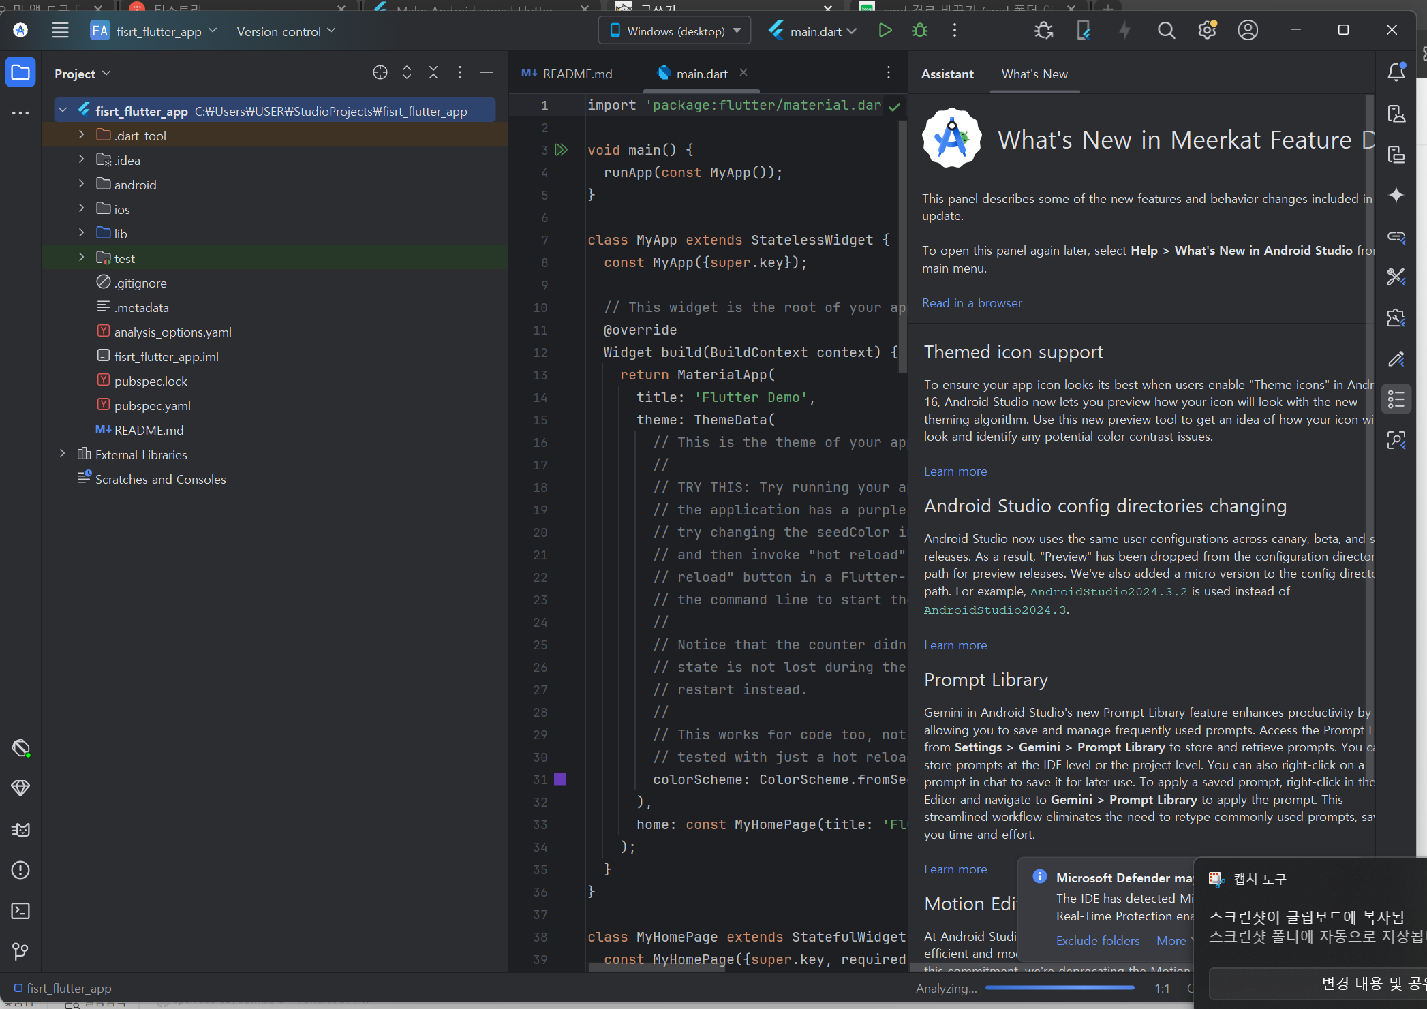
Task: Run main.dart with the green play button
Action: pyautogui.click(x=885, y=31)
